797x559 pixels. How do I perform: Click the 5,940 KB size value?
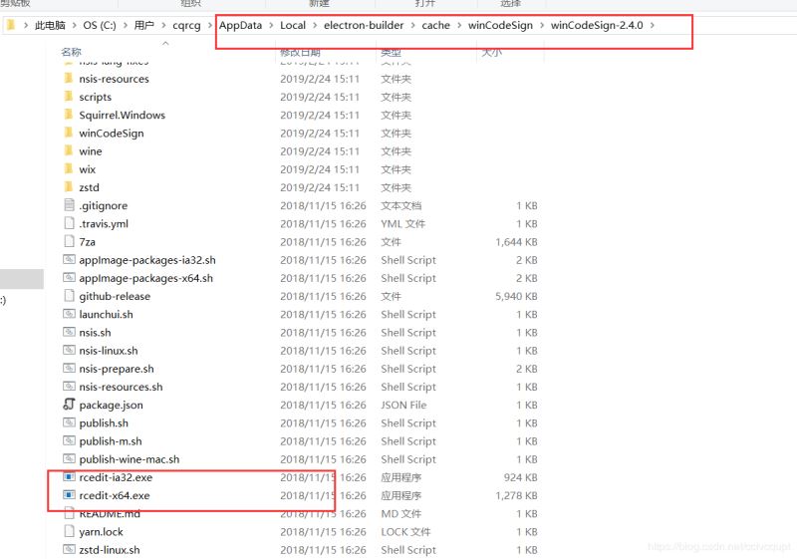(x=516, y=296)
